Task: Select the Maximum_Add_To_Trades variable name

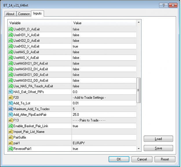Action: (x=32, y=109)
